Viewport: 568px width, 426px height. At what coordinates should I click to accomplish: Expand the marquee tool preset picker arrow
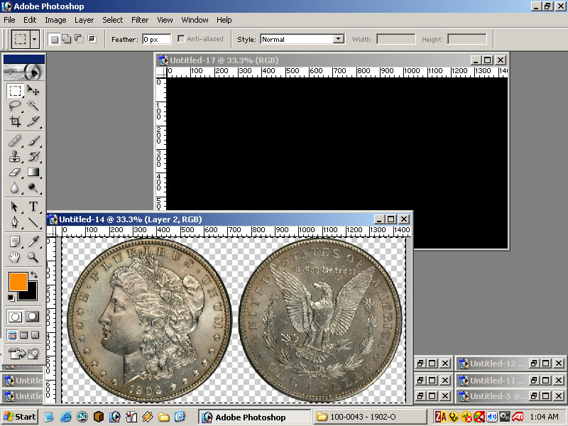(x=35, y=39)
